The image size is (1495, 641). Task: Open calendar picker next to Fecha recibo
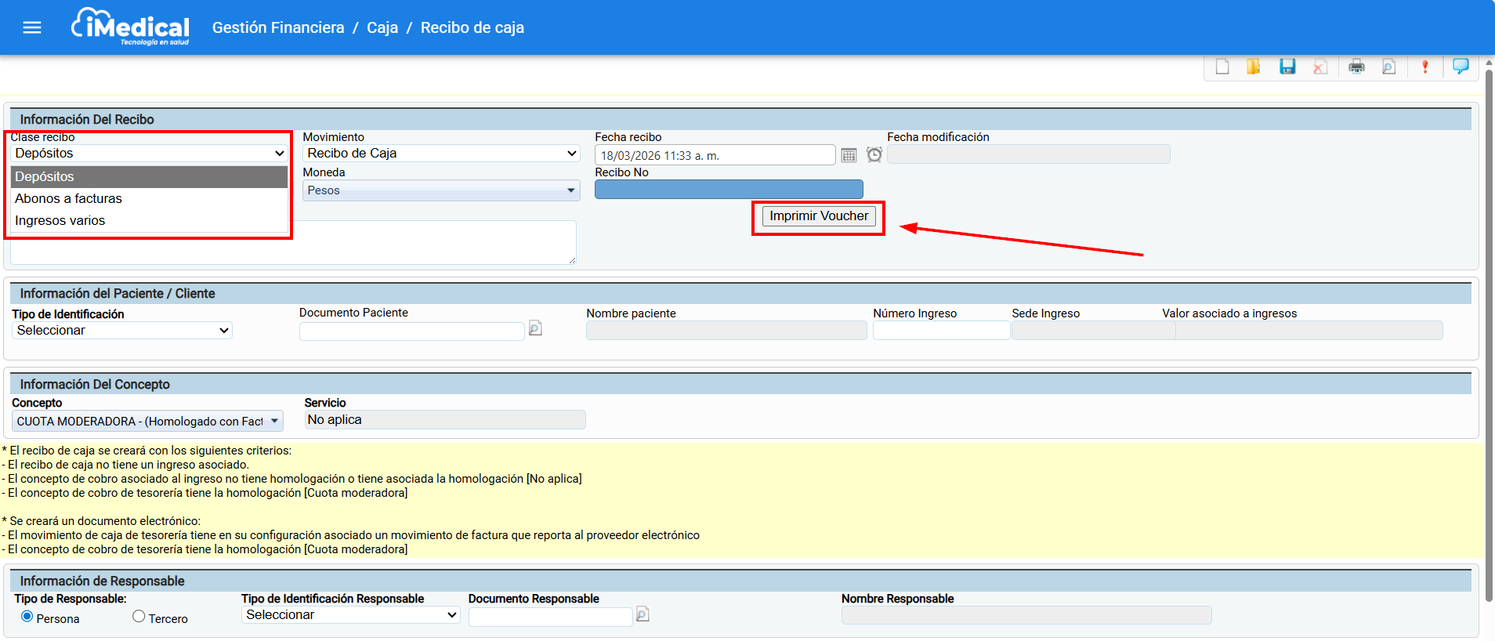click(x=849, y=155)
